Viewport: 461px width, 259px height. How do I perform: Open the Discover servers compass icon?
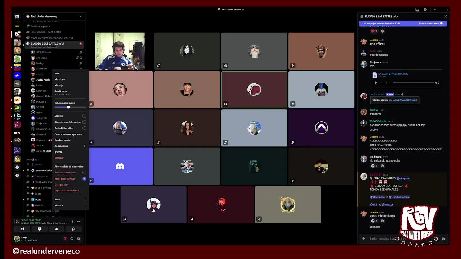coord(17,176)
